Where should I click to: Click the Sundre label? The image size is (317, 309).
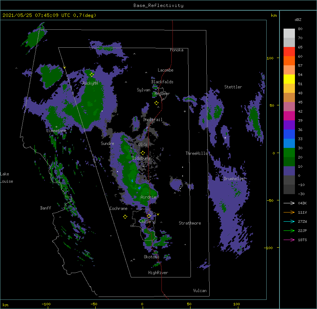(x=107, y=143)
